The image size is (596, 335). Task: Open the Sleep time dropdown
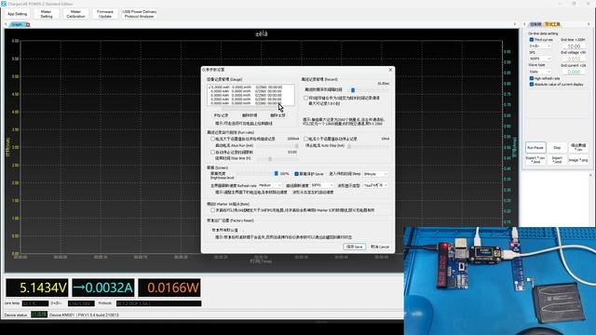tap(375, 174)
